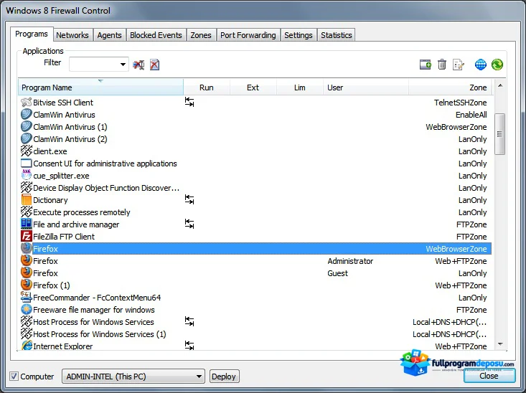Sort by the Program Name column header
Screen dimensions: 526x393
click(x=100, y=87)
